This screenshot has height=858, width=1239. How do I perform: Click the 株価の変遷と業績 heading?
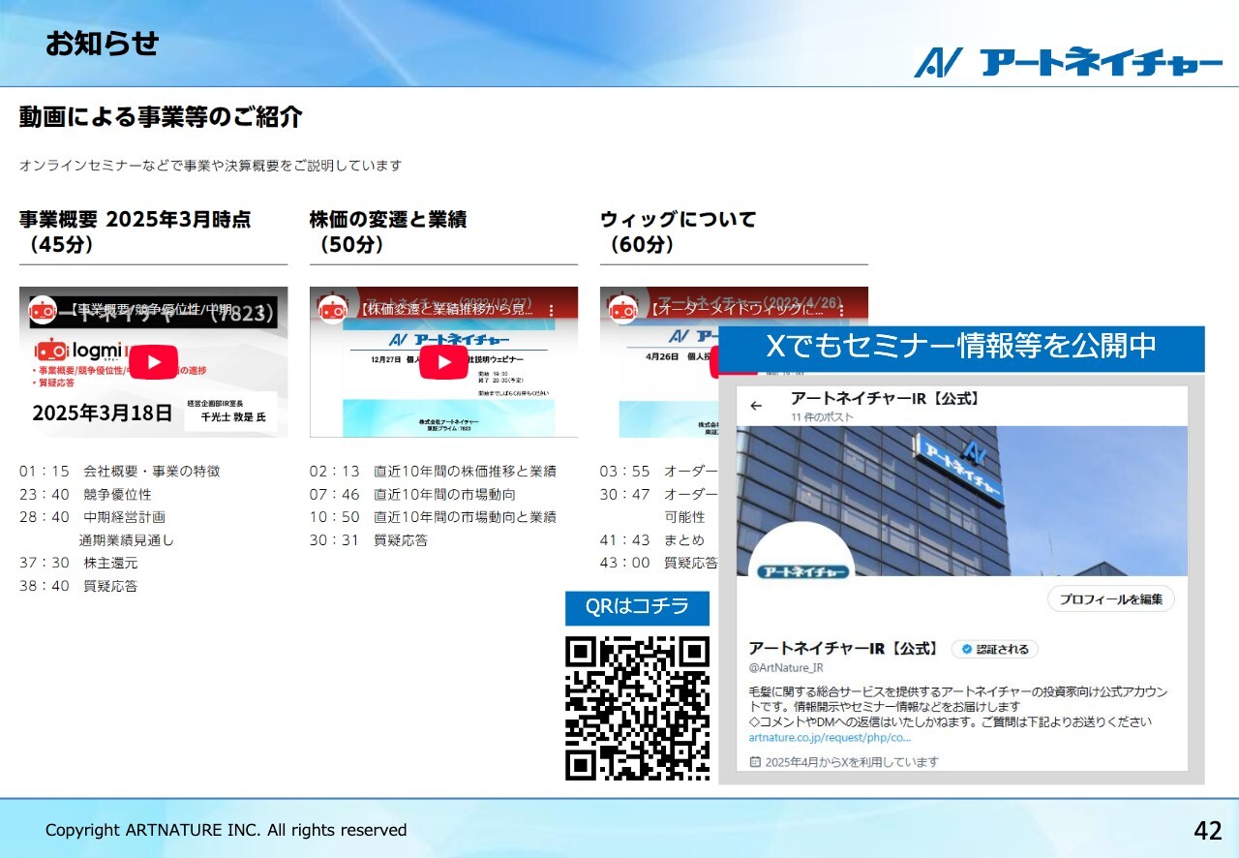(388, 220)
